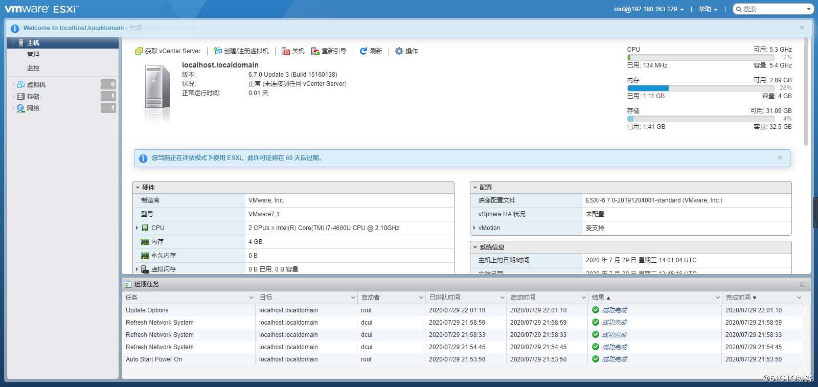Click the vmware ESXi logo
The image size is (818, 387).
(42, 9)
